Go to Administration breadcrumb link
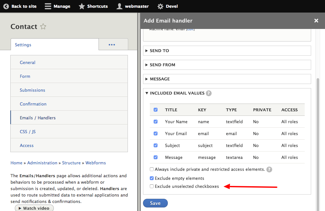The image size is (325, 211). pyautogui.click(x=42, y=163)
